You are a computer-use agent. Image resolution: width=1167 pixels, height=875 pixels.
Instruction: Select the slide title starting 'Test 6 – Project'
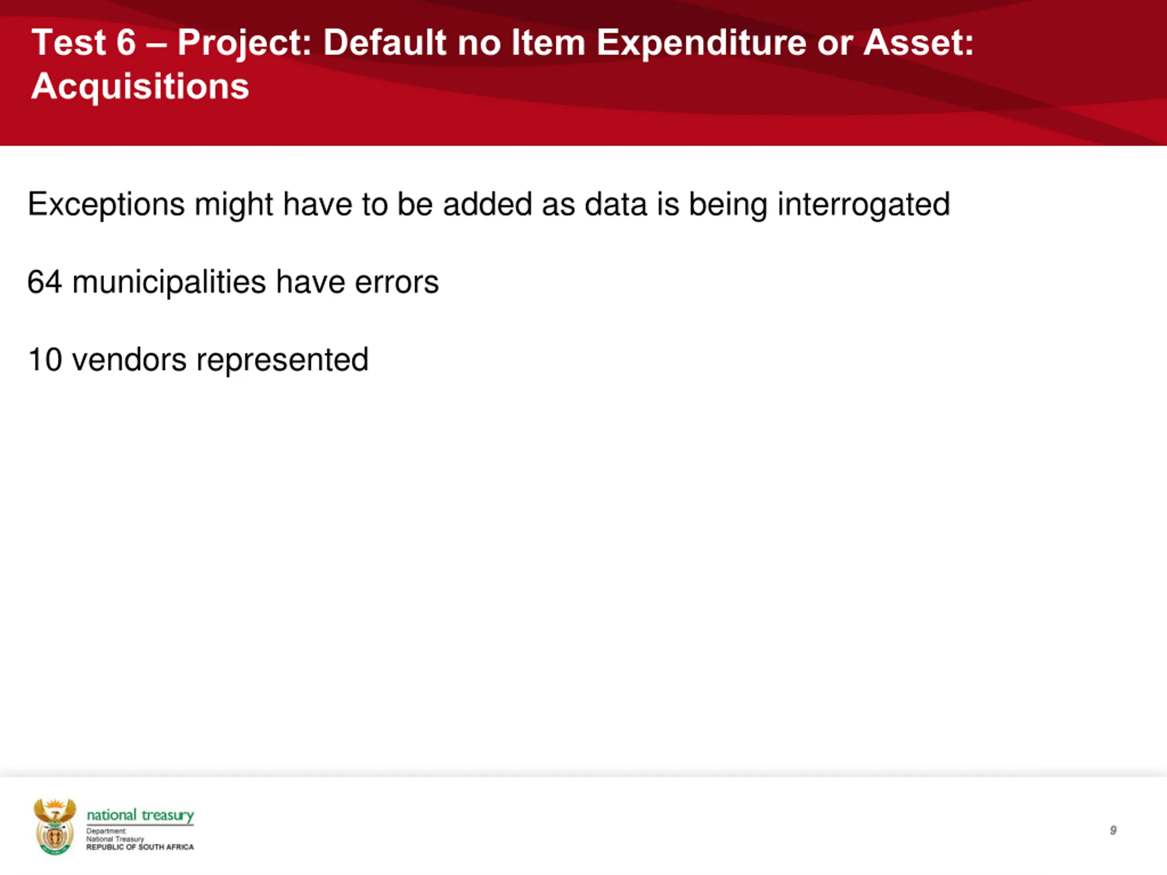(x=503, y=64)
